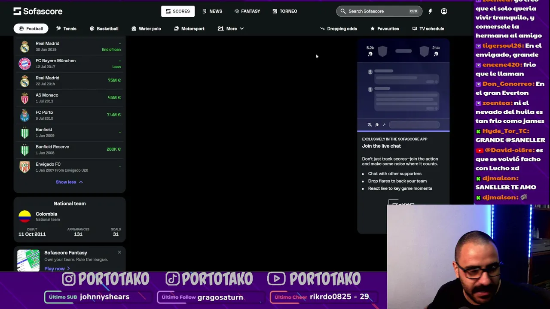The width and height of the screenshot is (550, 309).
Task: Click the Sofascore logo
Action: pos(38,11)
